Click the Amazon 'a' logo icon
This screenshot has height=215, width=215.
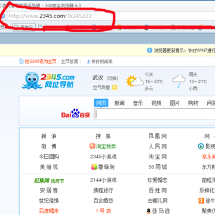point(149,211)
